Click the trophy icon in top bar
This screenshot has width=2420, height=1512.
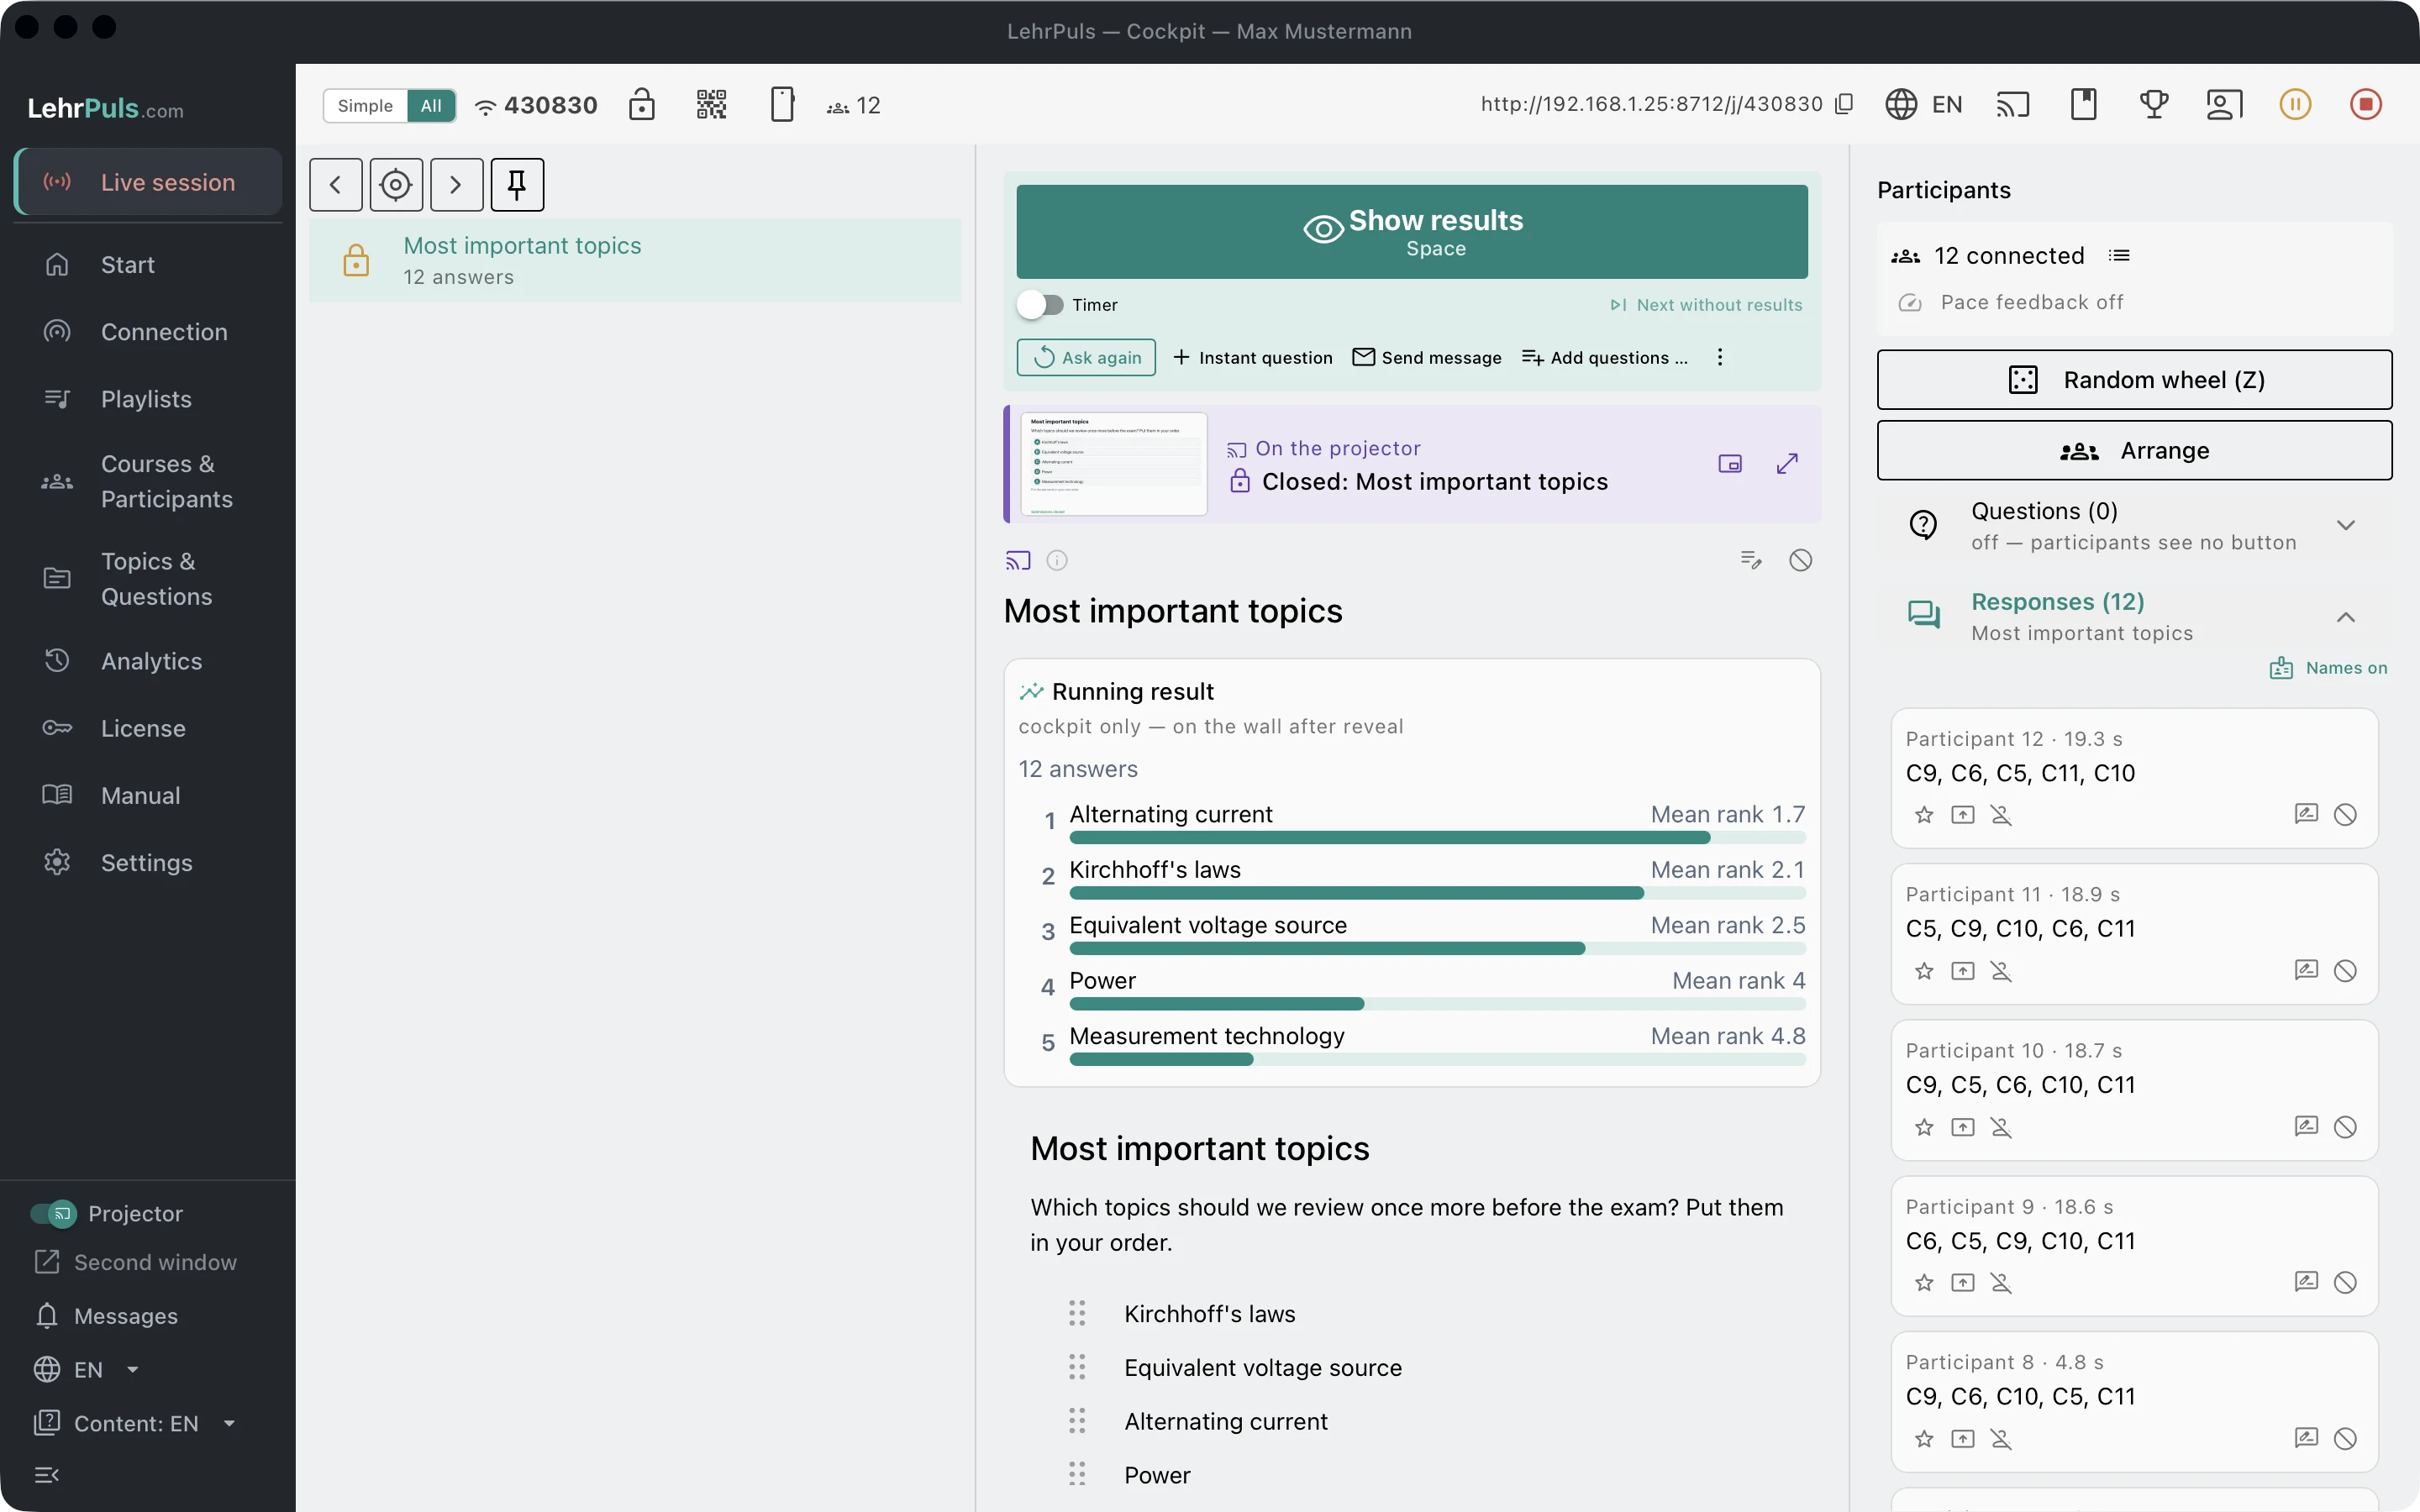coord(2154,104)
